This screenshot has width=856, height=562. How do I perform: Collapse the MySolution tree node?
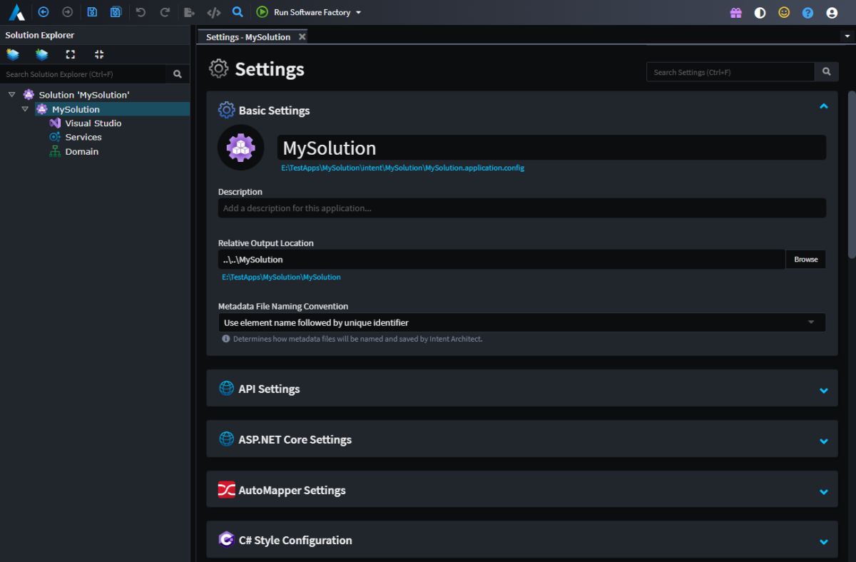[25, 109]
